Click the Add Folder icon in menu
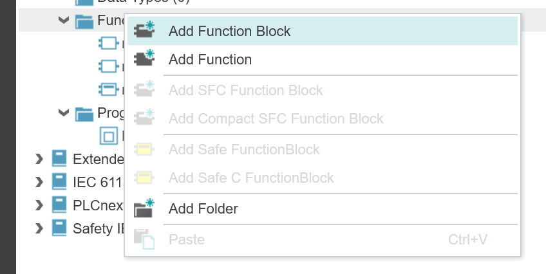This screenshot has width=546, height=274. pyautogui.click(x=144, y=208)
